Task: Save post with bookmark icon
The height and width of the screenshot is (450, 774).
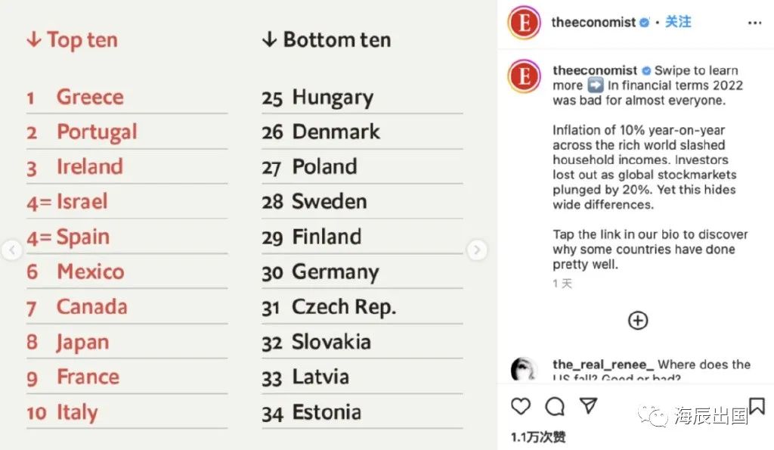Action: tap(757, 406)
